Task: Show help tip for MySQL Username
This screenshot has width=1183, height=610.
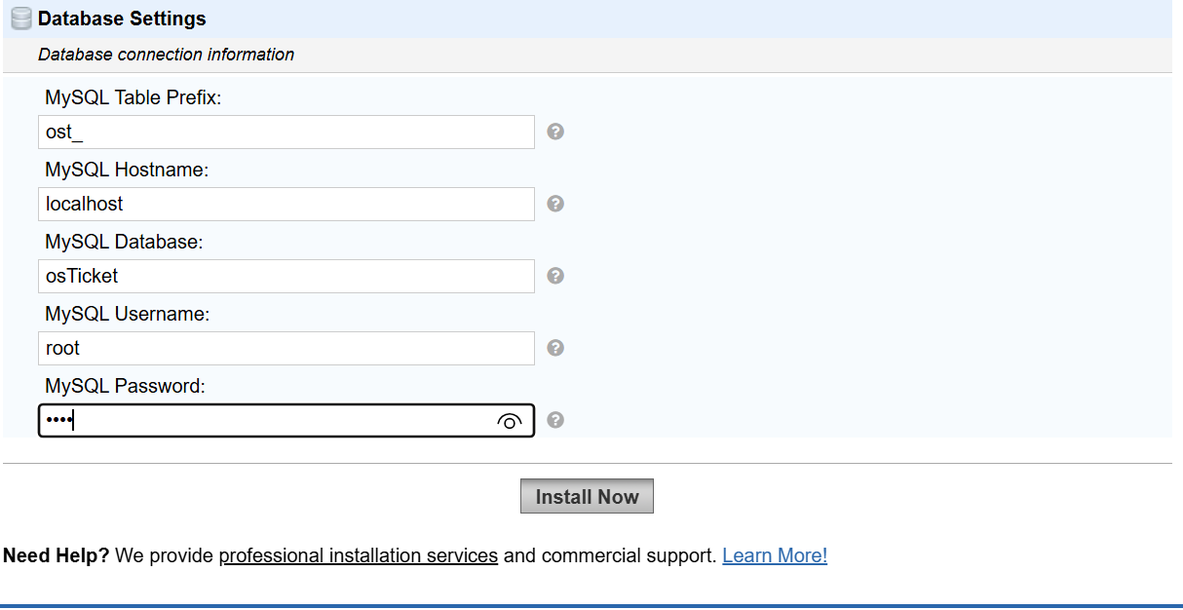Action: (555, 348)
